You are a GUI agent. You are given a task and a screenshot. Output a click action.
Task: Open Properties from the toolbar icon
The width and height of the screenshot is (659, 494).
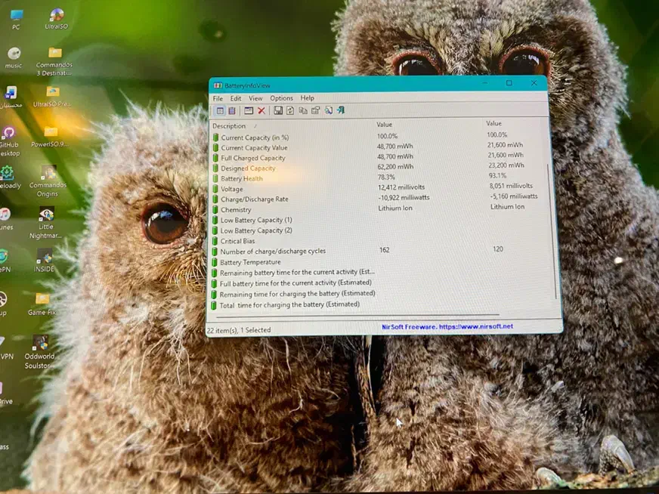[x=315, y=111]
